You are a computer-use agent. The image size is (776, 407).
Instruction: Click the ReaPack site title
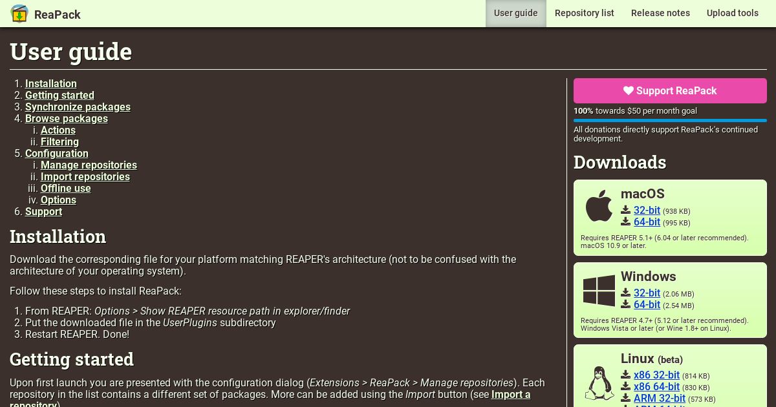coord(58,14)
